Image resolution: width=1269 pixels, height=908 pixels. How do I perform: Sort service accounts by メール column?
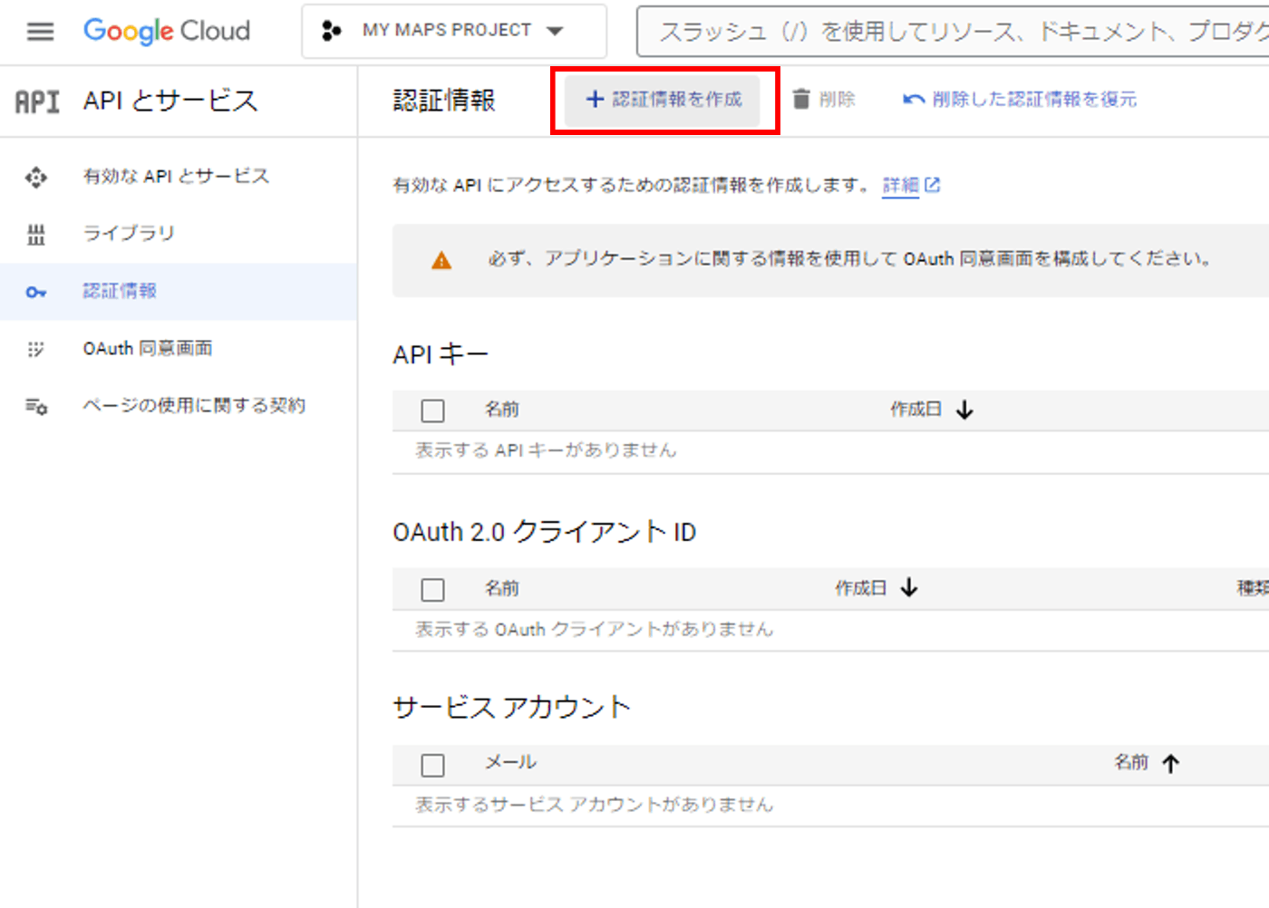(x=510, y=762)
